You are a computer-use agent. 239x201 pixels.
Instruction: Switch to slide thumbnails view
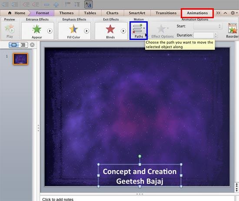[14, 45]
